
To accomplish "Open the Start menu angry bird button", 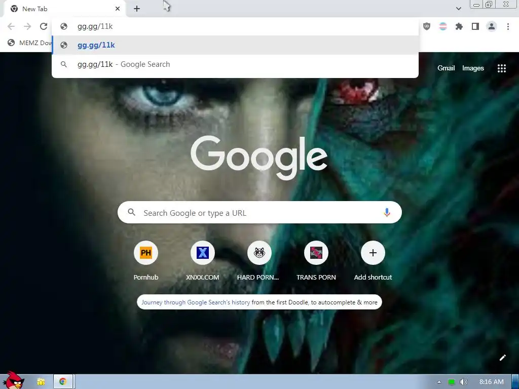I will coord(13,380).
